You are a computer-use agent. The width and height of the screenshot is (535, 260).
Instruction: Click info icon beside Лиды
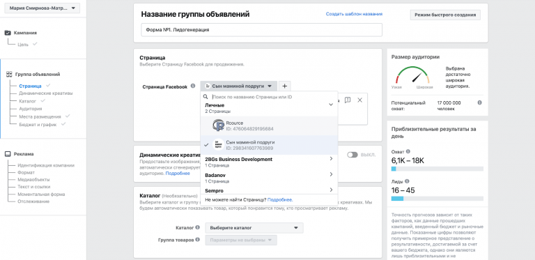tap(407, 181)
